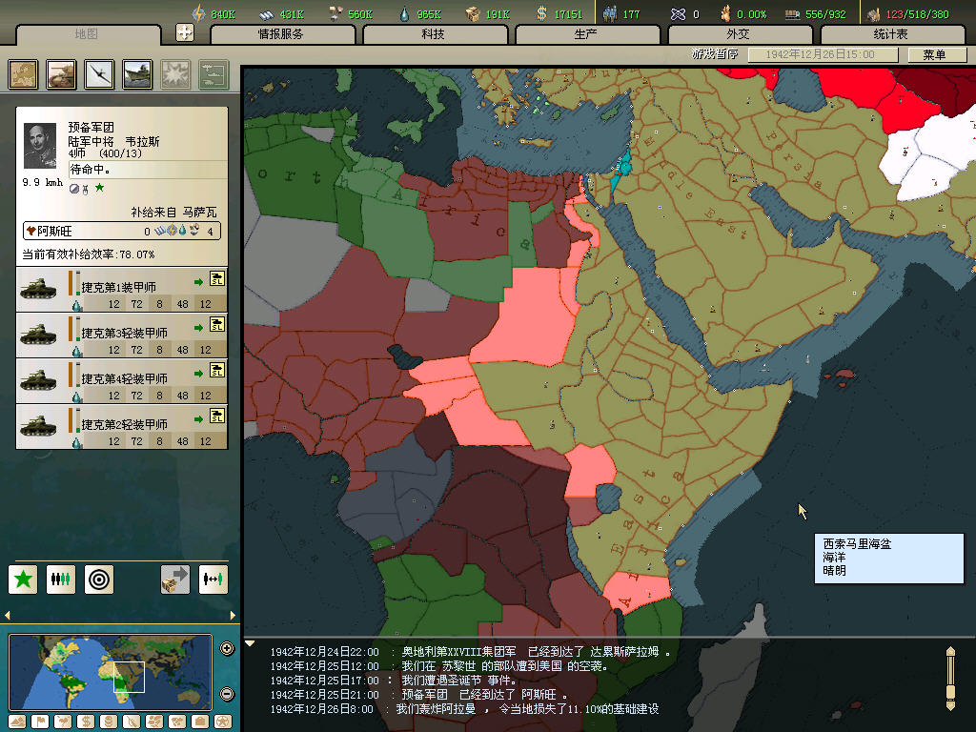Click the oil droplet resource icon
This screenshot has width=976, height=732.
coord(404,13)
